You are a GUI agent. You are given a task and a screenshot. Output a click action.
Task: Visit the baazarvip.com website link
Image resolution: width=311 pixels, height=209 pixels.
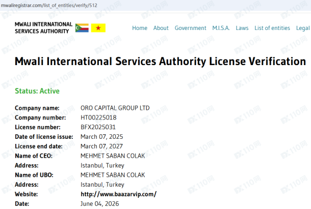coord(118,194)
